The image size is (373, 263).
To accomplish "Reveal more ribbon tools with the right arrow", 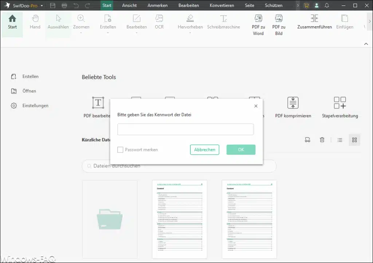I will (370, 22).
